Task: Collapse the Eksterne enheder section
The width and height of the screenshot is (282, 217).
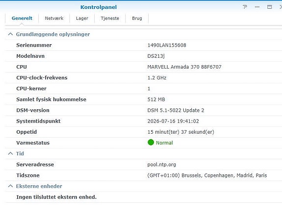Action: [10, 186]
